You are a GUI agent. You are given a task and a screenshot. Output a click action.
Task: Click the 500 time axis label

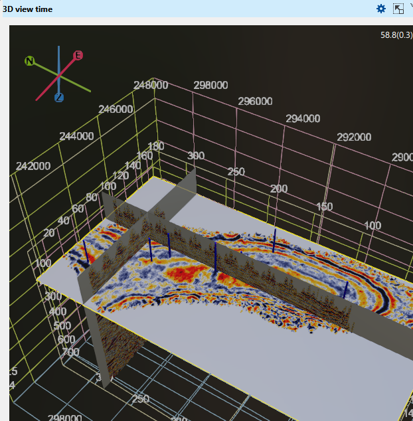(x=62, y=325)
